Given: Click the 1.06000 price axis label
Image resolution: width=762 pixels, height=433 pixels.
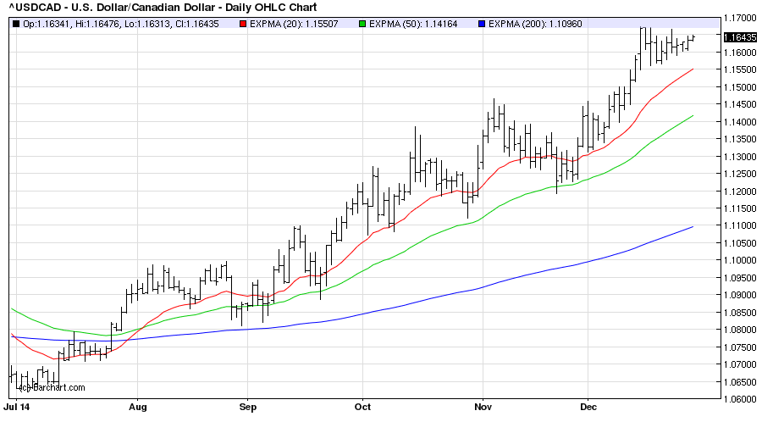Looking at the screenshot, I should (x=740, y=399).
